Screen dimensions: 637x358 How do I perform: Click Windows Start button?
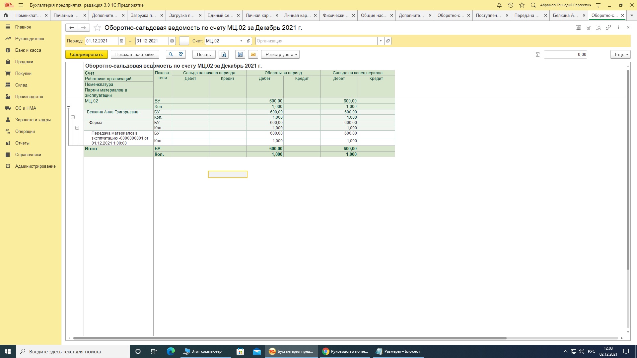8,351
